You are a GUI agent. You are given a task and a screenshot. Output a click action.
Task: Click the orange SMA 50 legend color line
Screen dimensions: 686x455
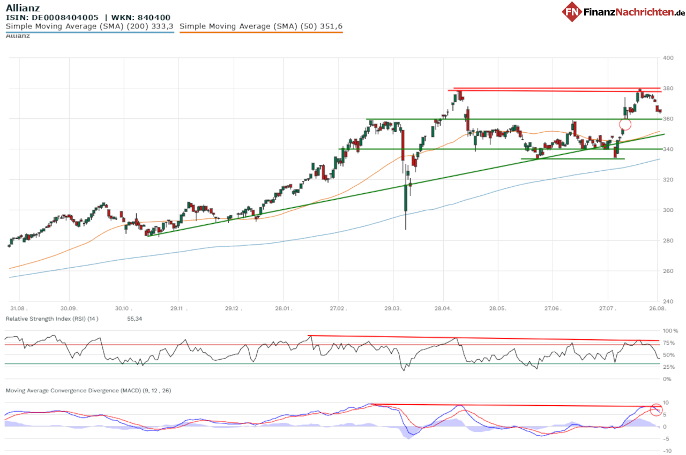click(261, 32)
